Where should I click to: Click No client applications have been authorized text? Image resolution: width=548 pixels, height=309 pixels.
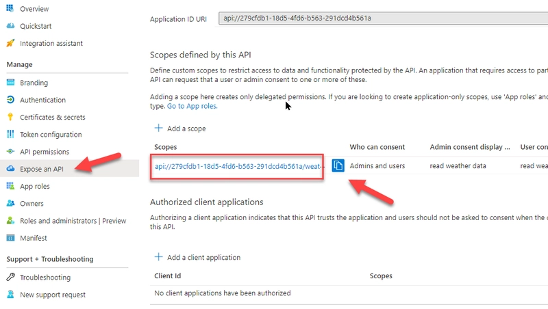(222, 293)
